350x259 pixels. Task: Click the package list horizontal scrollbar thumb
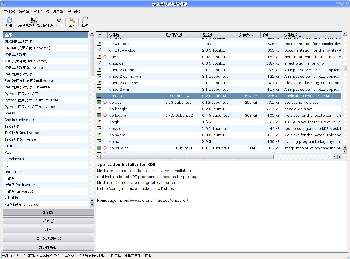click(x=187, y=157)
